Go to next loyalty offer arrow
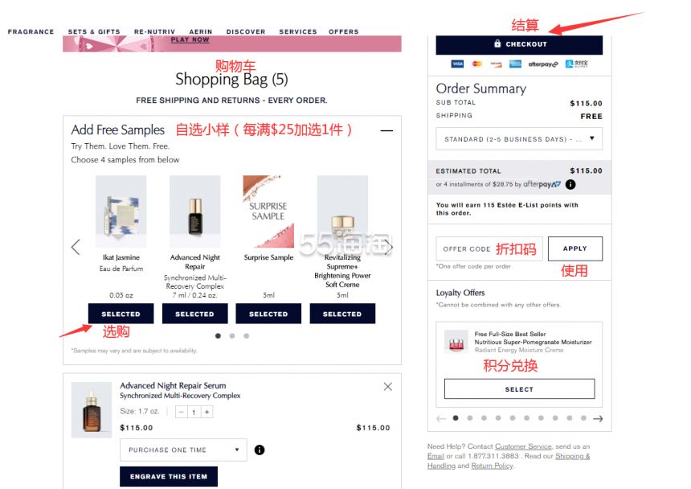The height and width of the screenshot is (489, 691). pyautogui.click(x=598, y=418)
